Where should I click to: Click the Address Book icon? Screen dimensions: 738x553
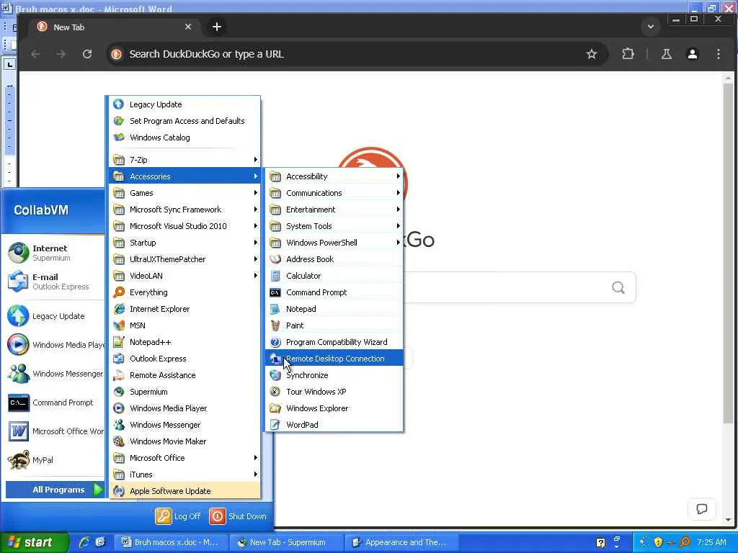[275, 259]
